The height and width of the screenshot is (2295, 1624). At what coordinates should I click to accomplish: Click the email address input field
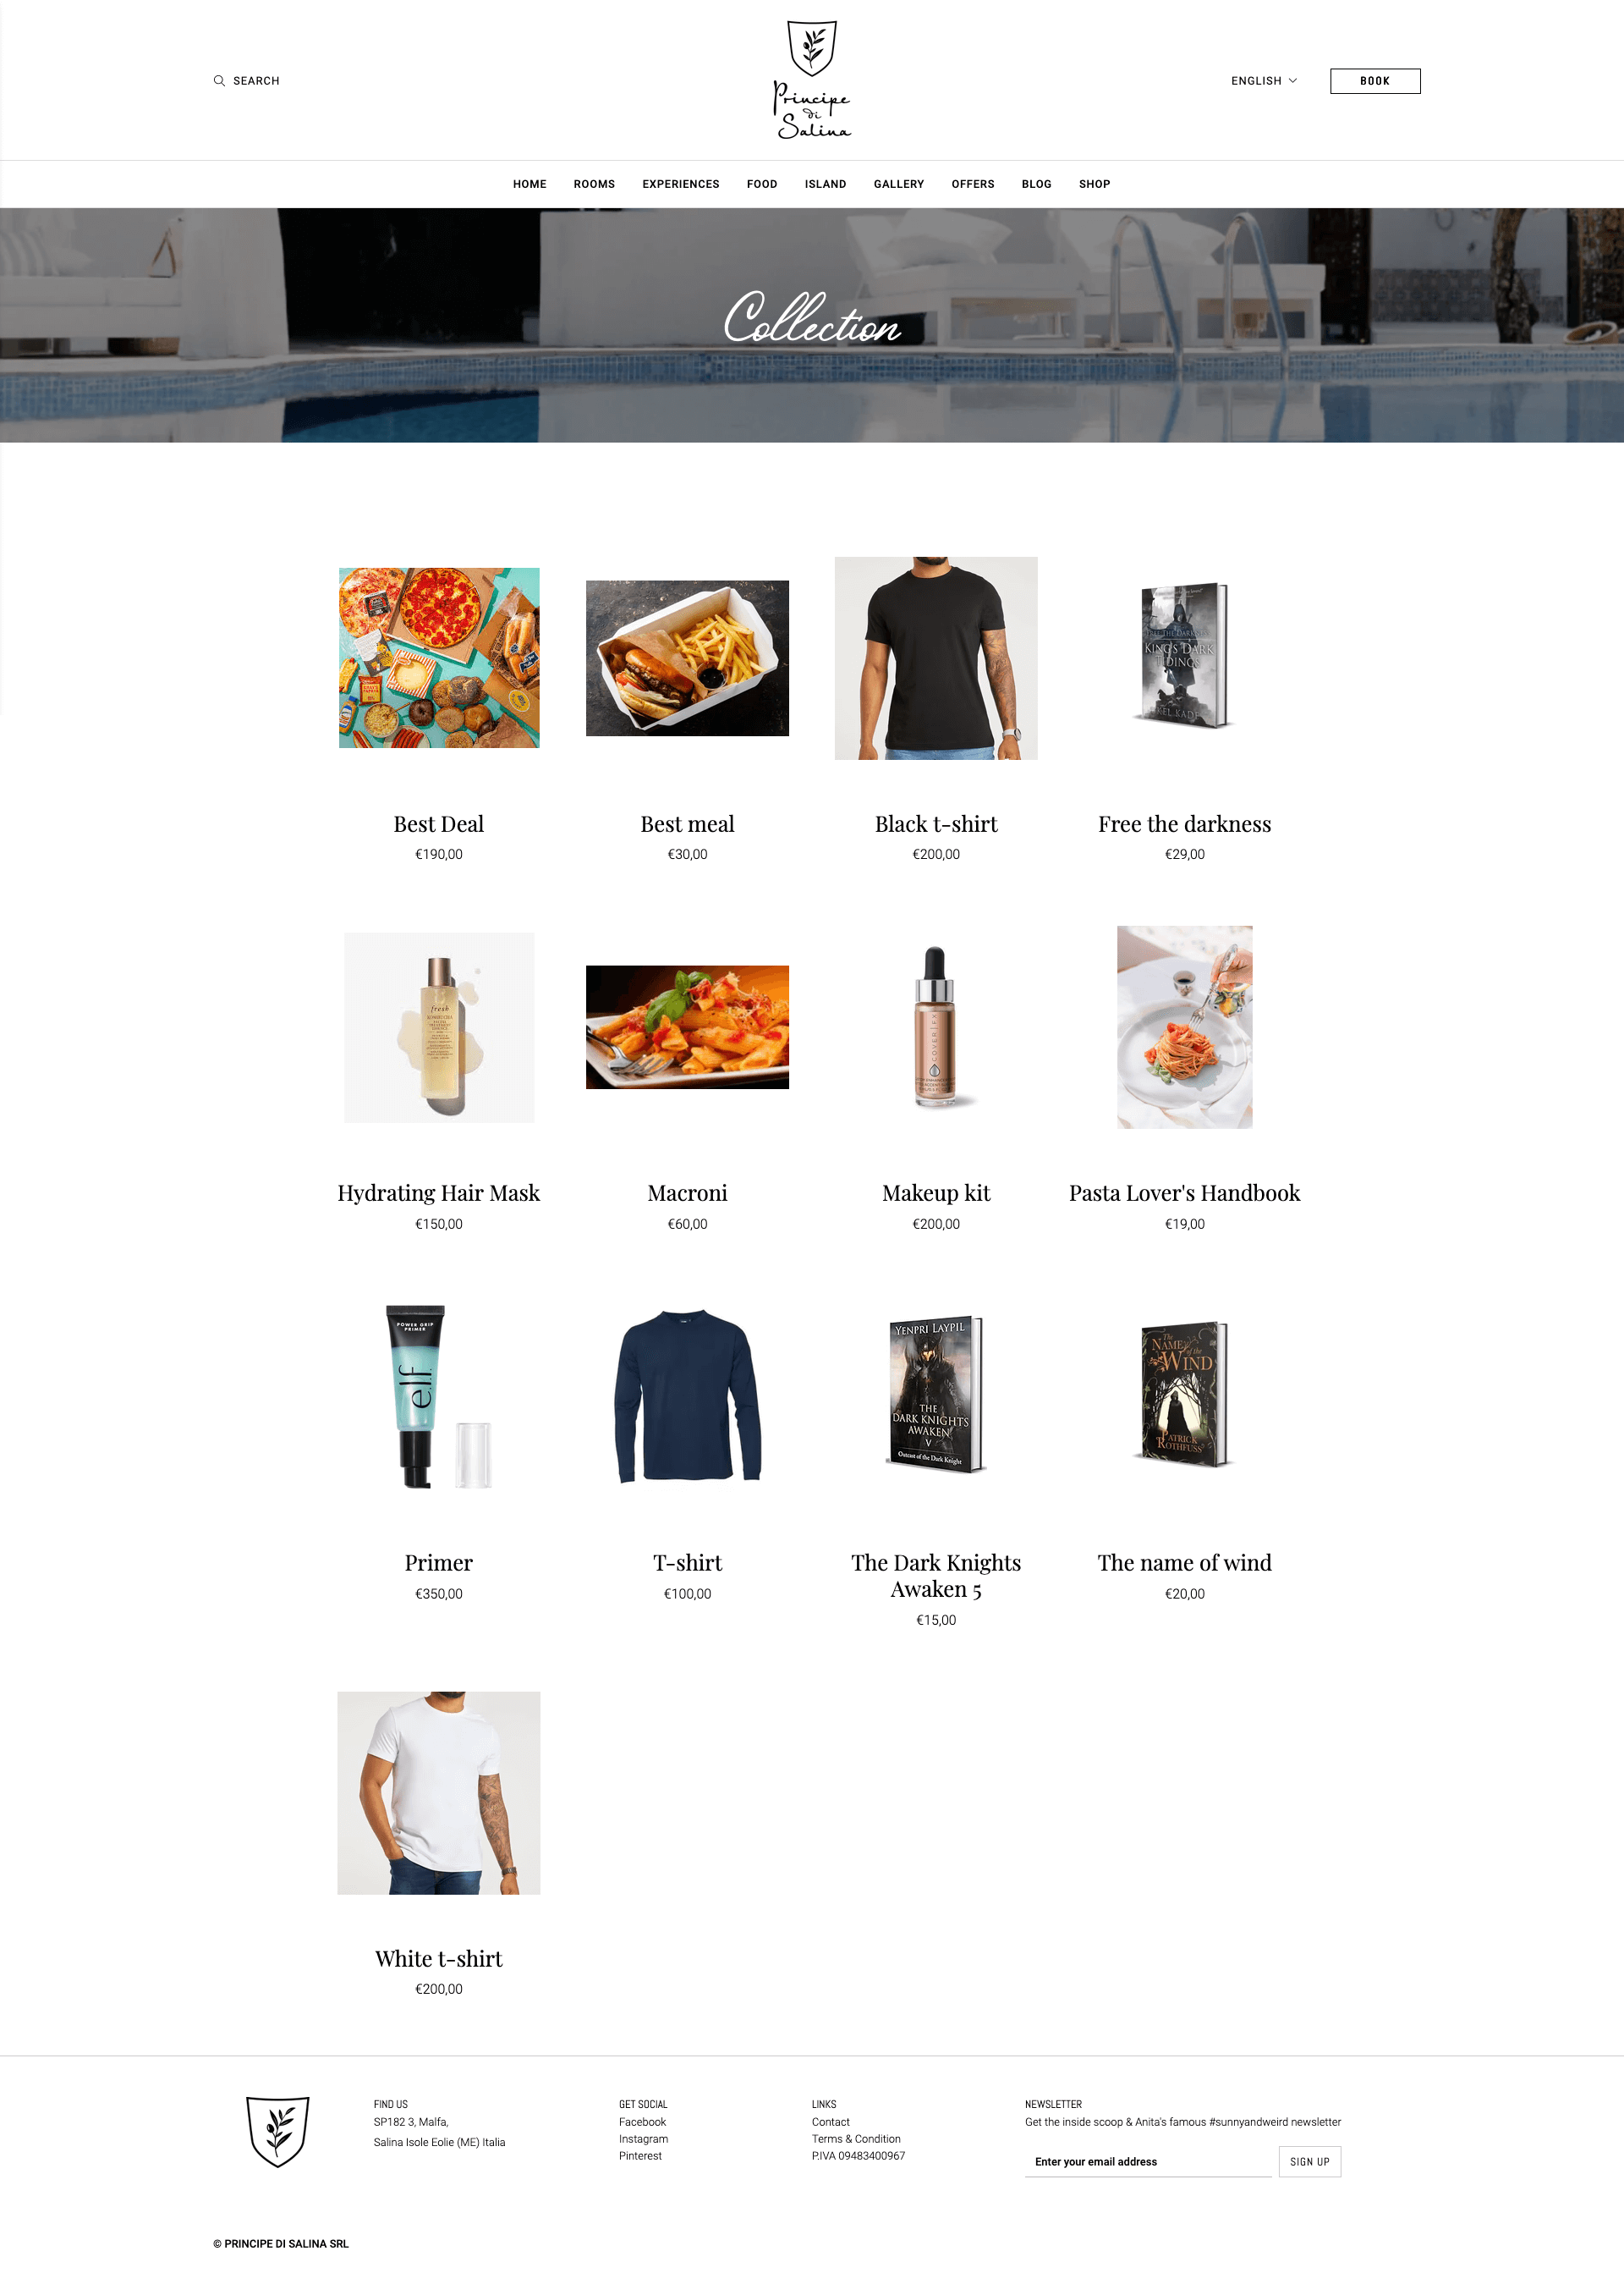coord(1148,2162)
